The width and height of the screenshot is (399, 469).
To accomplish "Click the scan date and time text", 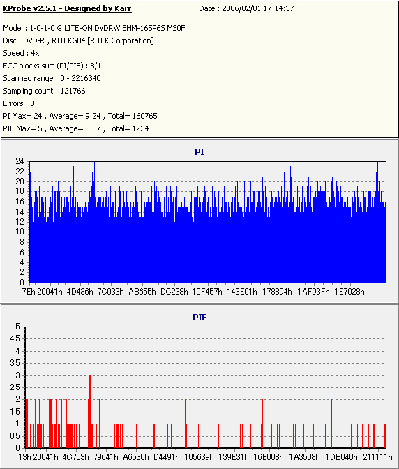I will [x=246, y=8].
